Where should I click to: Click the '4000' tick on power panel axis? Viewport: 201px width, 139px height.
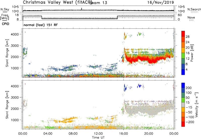tap(15, 34)
